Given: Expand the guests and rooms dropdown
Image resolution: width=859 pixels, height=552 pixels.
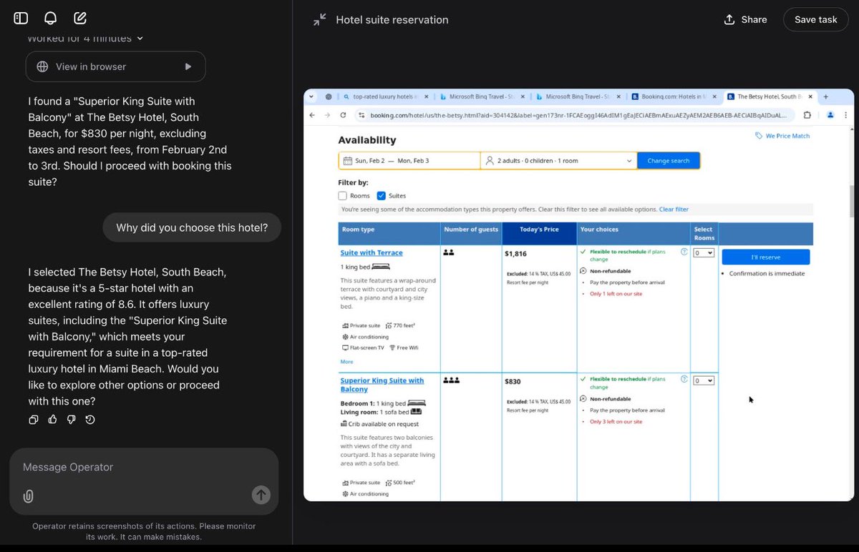Looking at the screenshot, I should [x=559, y=161].
